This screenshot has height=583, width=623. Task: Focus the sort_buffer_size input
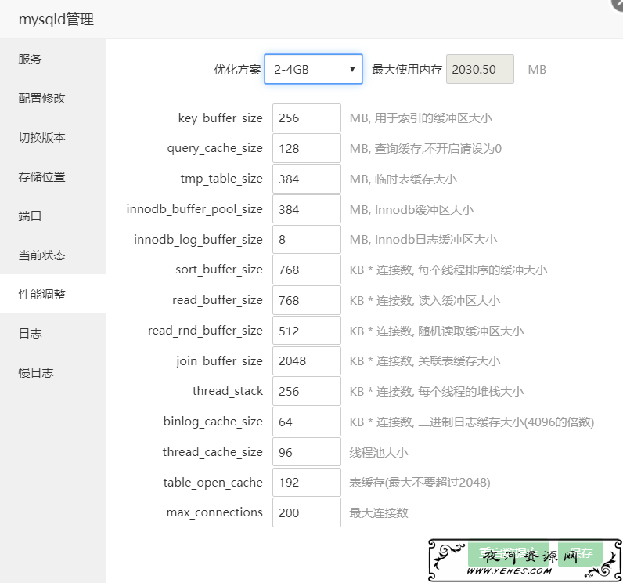307,270
